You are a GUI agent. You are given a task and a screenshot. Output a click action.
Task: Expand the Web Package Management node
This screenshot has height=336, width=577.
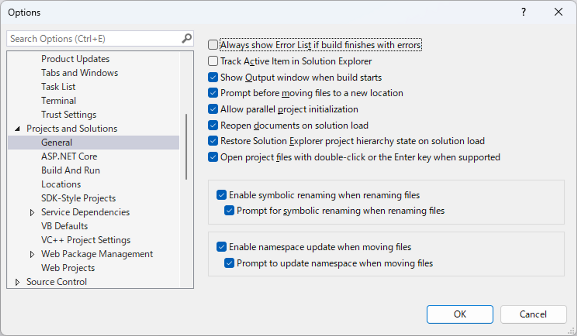click(32, 254)
